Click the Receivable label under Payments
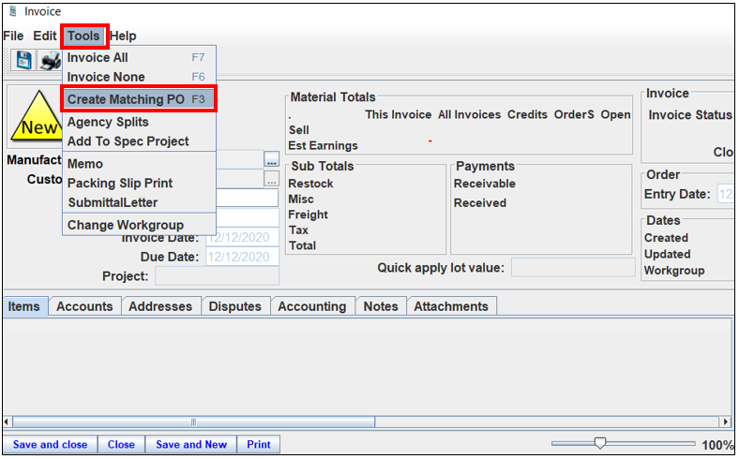The image size is (739, 459). pos(485,184)
